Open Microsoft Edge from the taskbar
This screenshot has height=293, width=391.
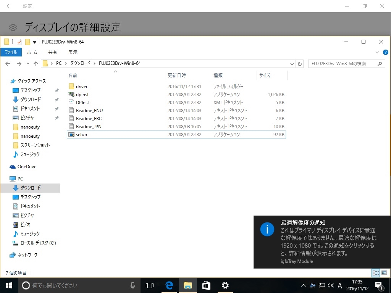coord(169,285)
